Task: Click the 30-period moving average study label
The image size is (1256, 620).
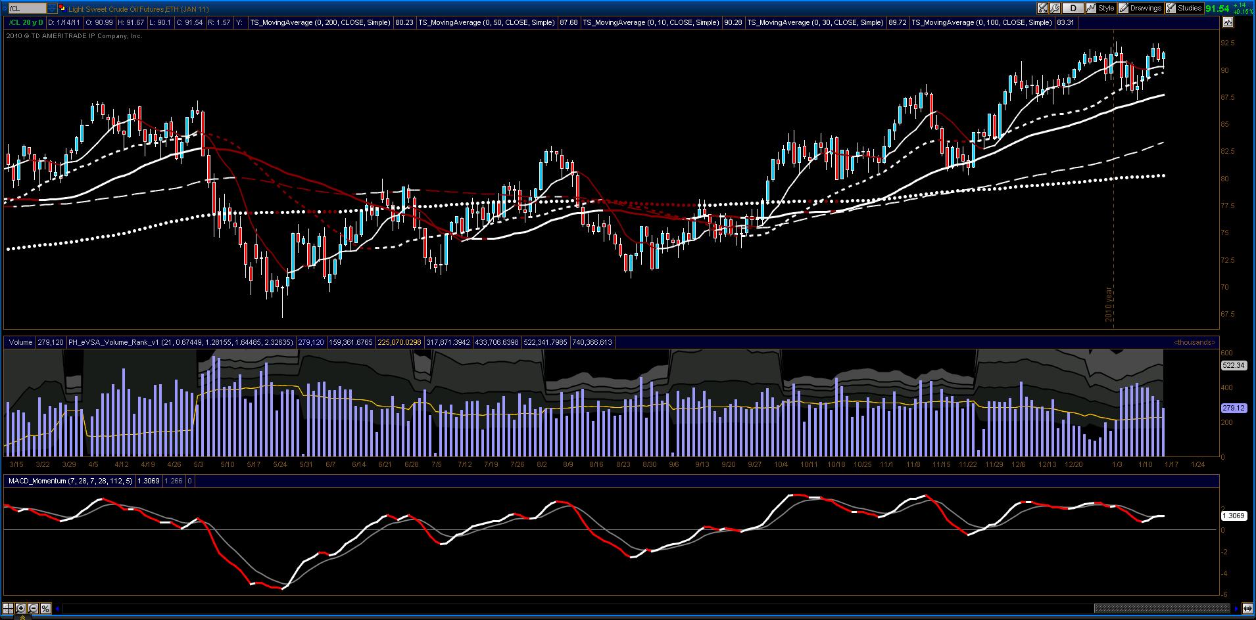Action: tap(815, 22)
